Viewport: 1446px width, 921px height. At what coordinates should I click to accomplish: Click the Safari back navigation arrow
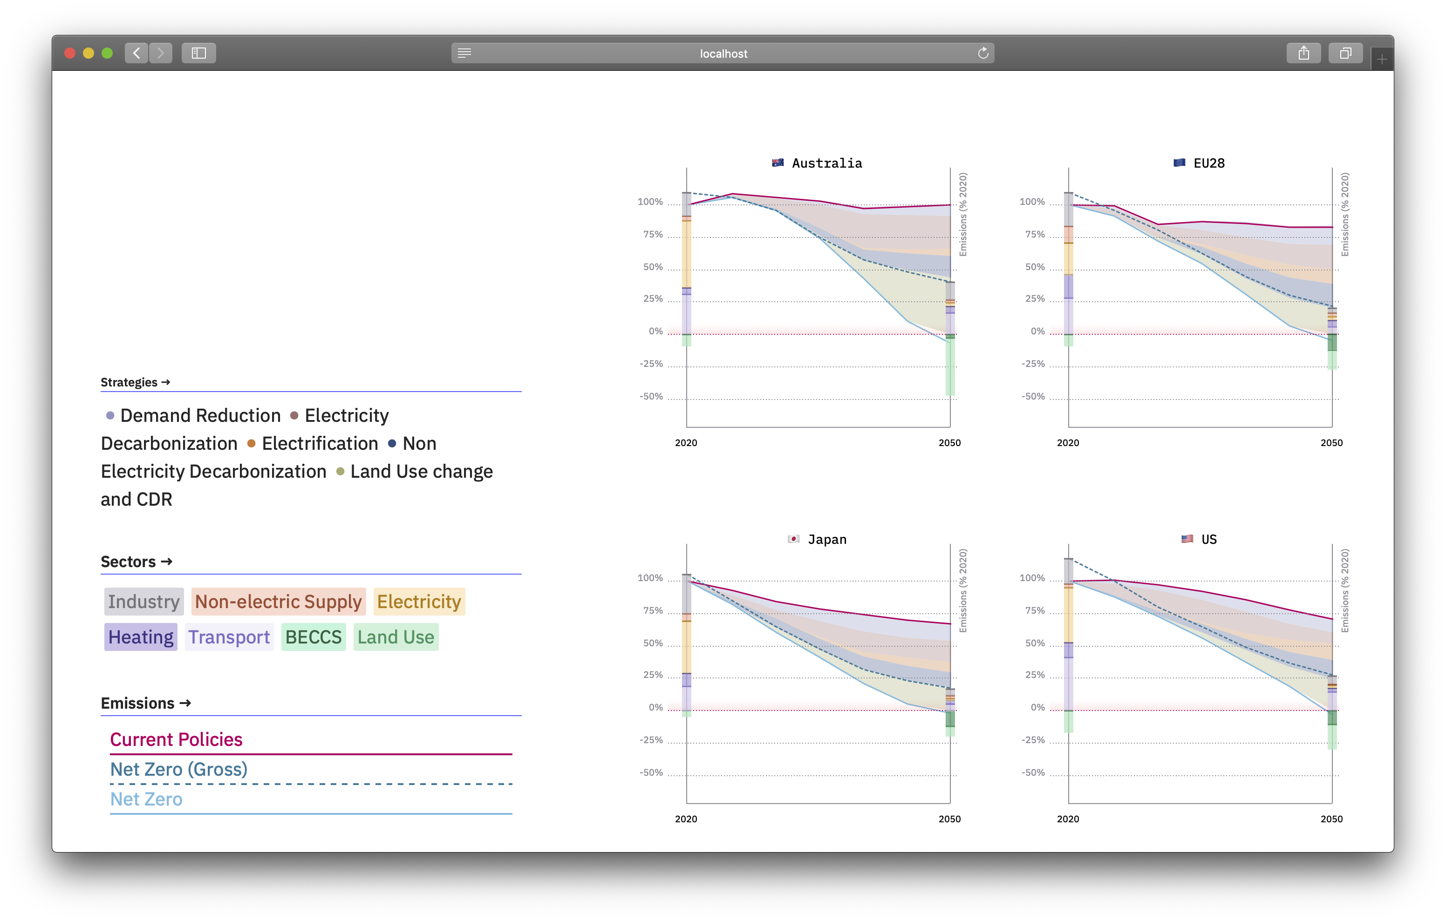(136, 54)
